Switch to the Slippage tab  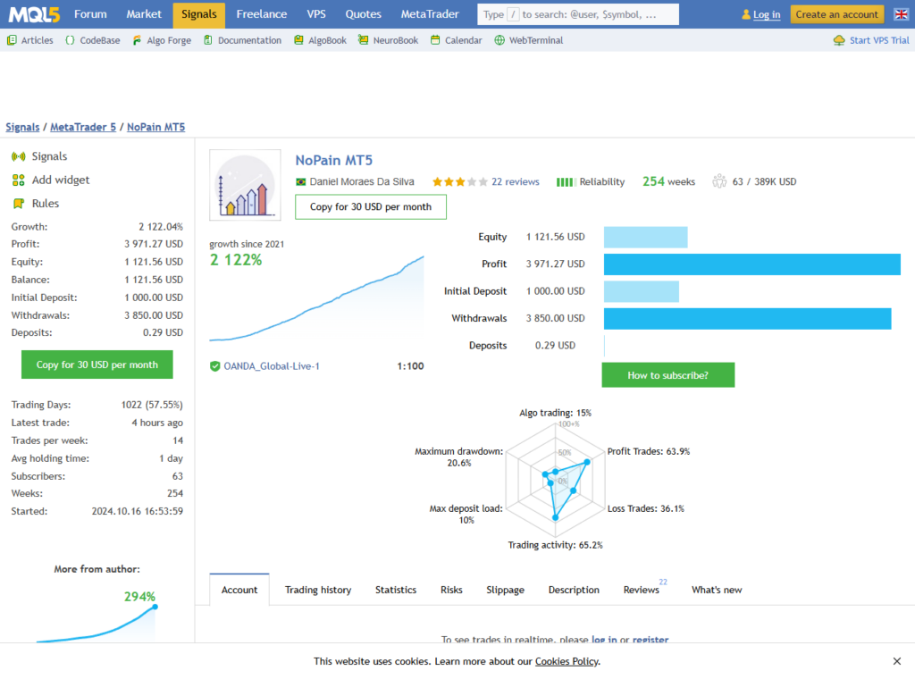tap(506, 590)
